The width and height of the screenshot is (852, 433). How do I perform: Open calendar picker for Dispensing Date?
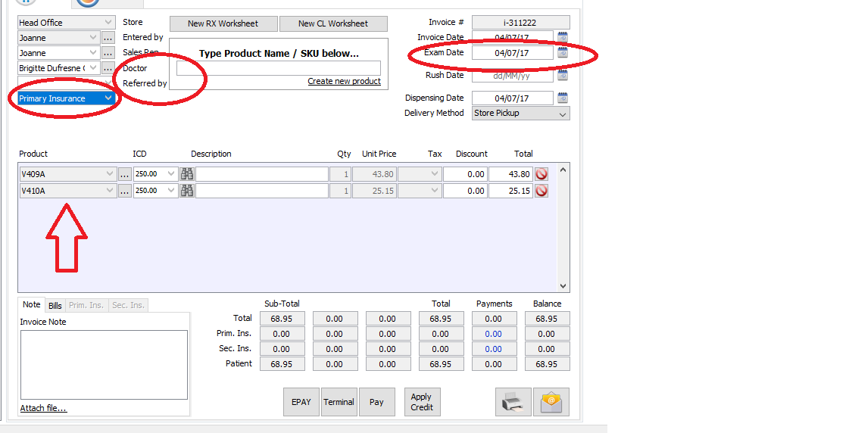563,98
